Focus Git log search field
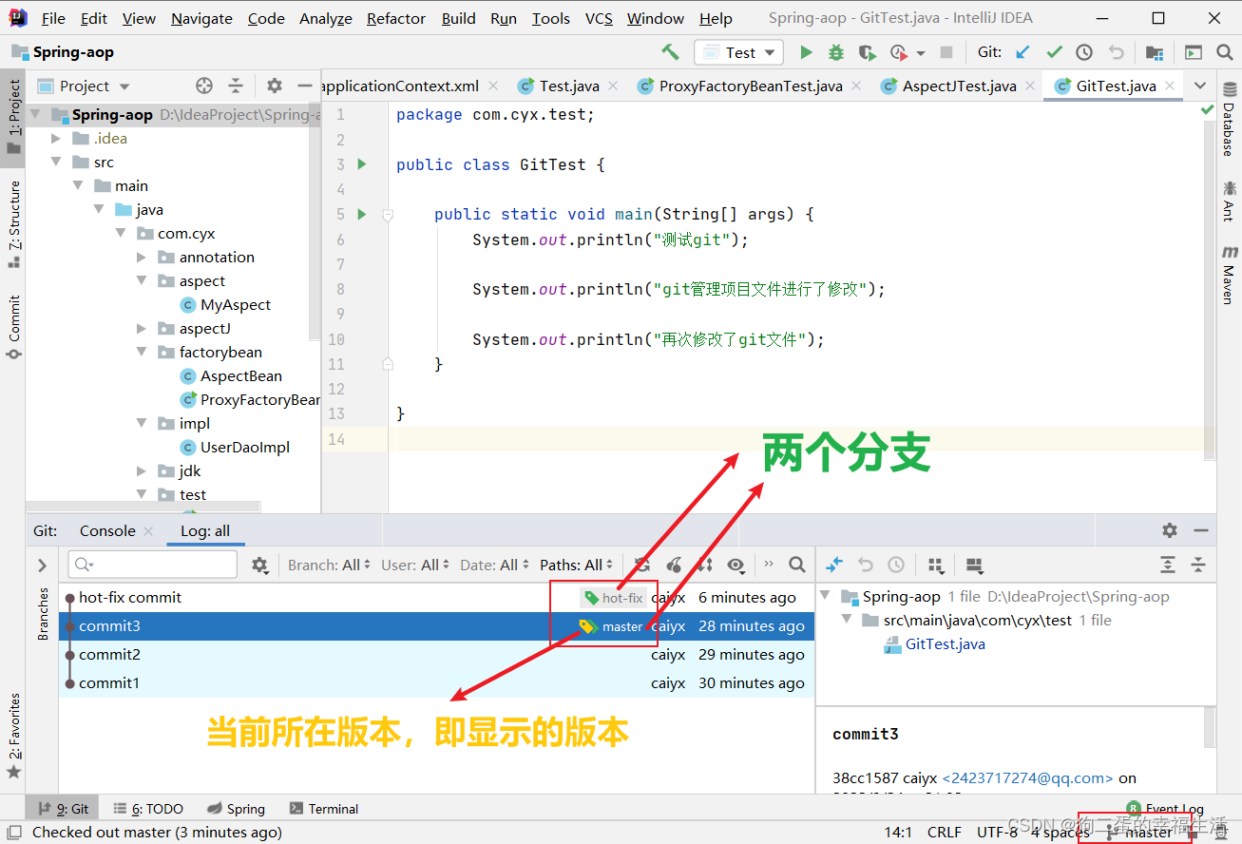This screenshot has height=844, width=1242. click(x=153, y=565)
